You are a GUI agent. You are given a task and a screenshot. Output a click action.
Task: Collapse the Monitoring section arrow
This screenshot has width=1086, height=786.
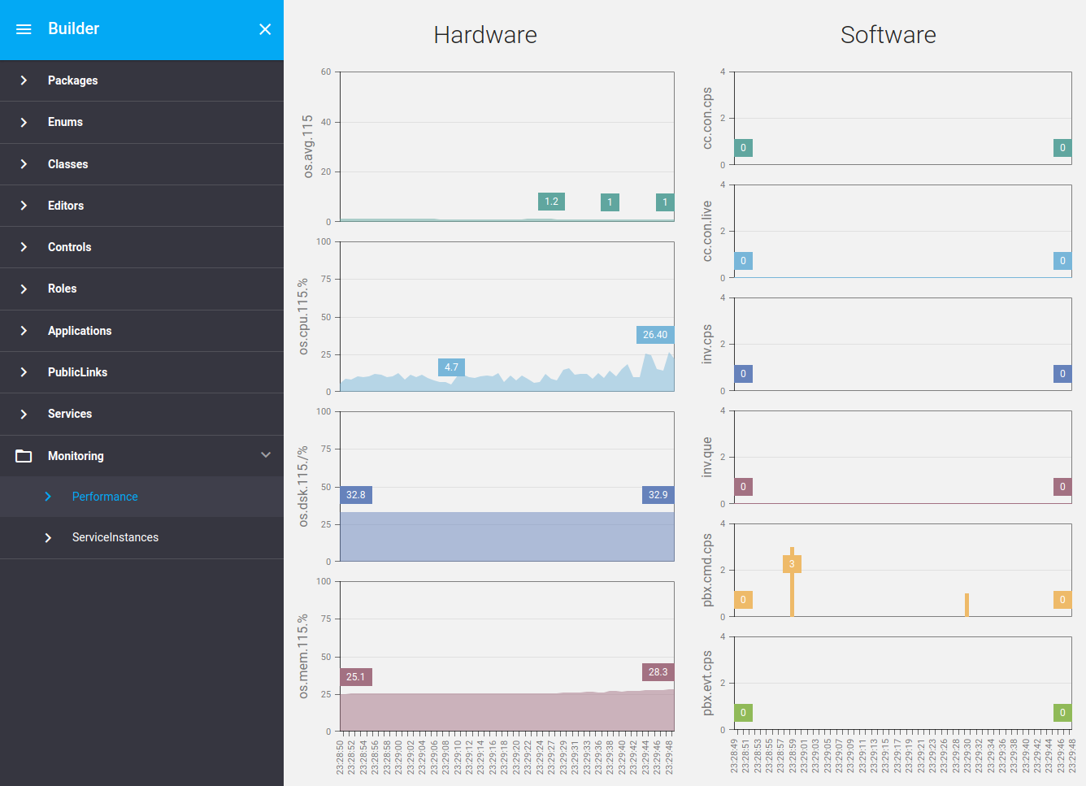(x=266, y=455)
